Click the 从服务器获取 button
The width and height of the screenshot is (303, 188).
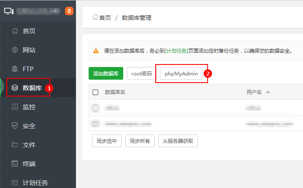tap(178, 141)
